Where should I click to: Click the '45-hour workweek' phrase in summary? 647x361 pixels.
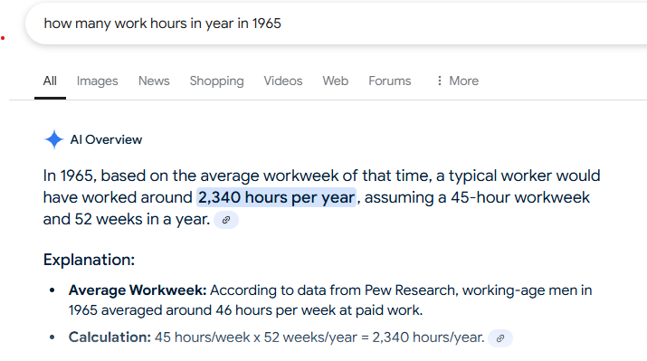[x=520, y=197]
